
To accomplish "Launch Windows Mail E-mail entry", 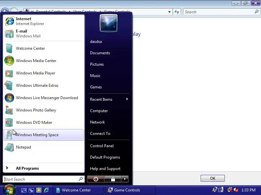I will click(44, 34).
